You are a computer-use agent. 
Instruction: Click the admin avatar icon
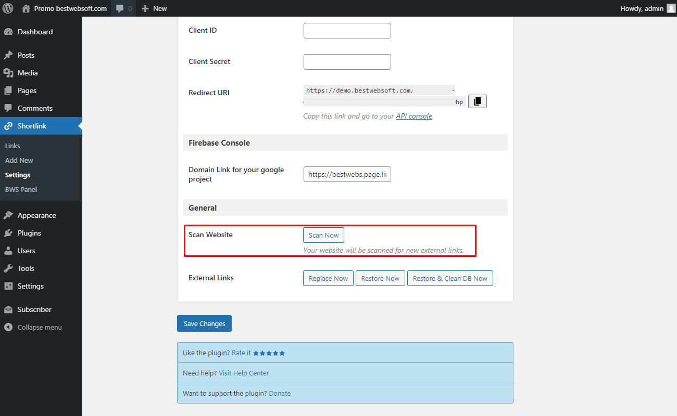pyautogui.click(x=671, y=8)
